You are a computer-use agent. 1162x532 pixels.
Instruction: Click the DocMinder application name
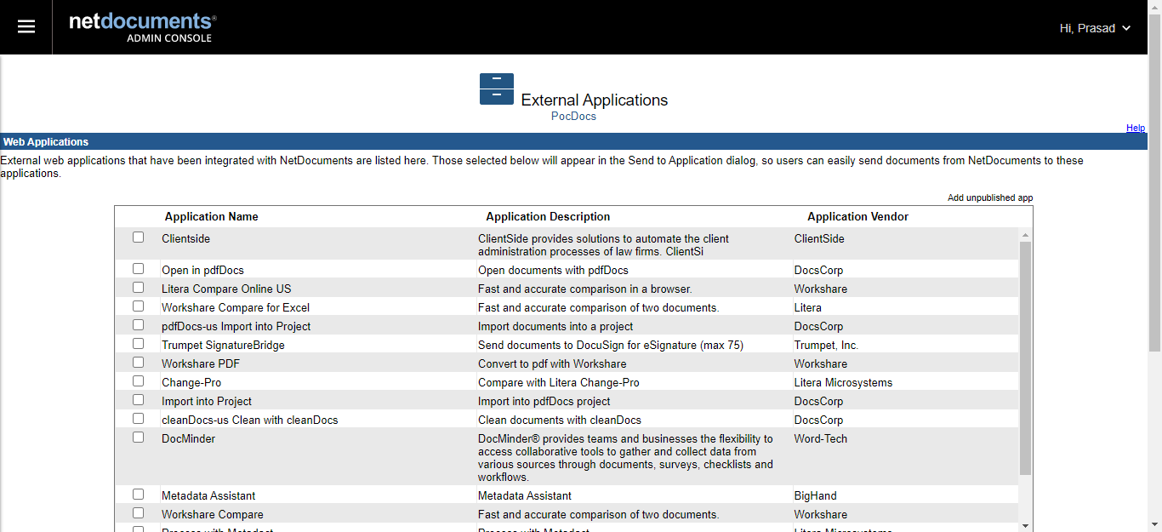[x=189, y=439]
